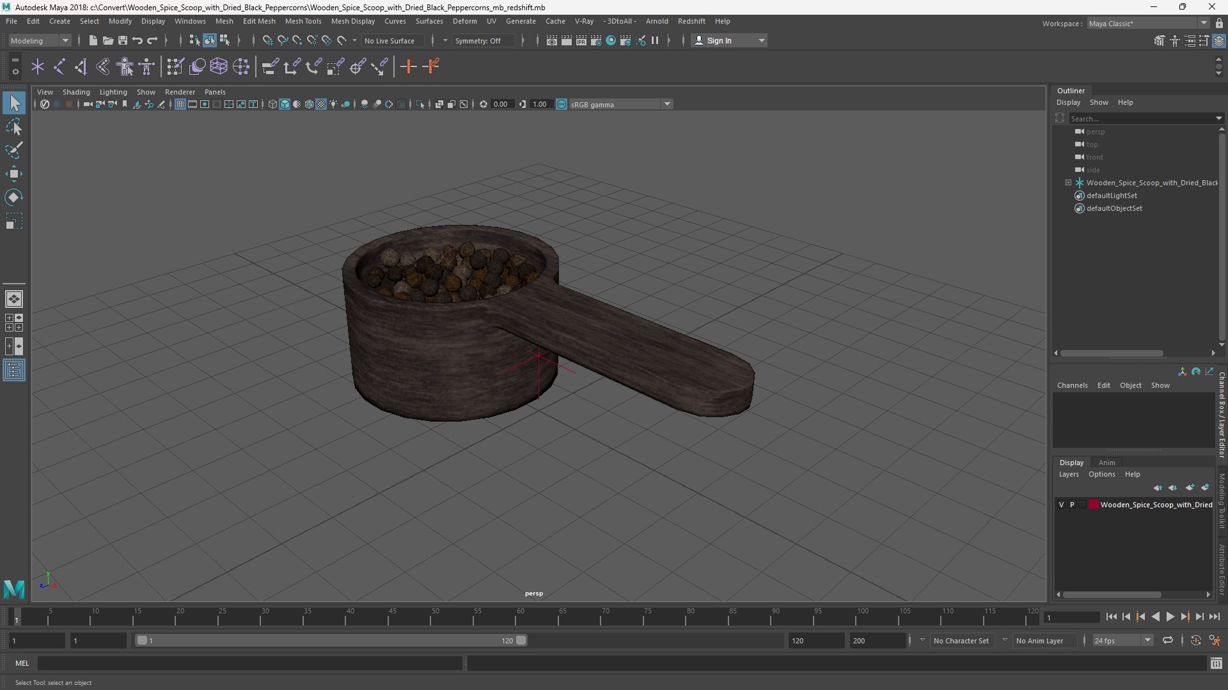Open the Modeling menu set dropdown
This screenshot has height=690, width=1228.
coord(40,40)
